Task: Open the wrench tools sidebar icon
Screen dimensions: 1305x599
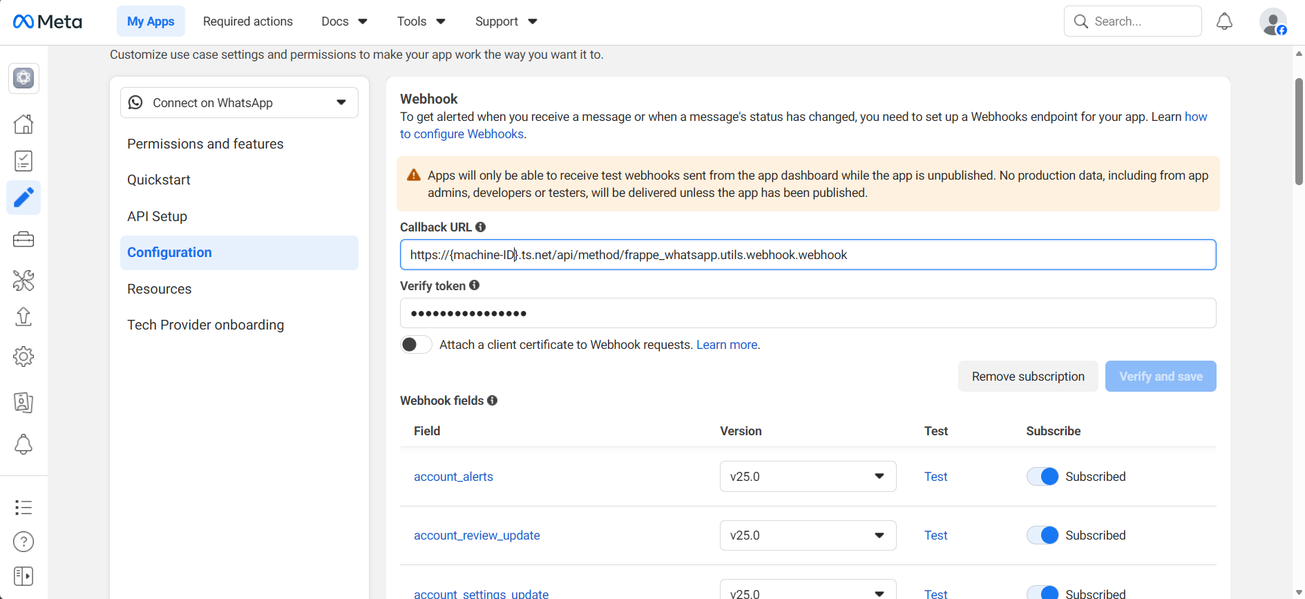Action: click(x=23, y=280)
